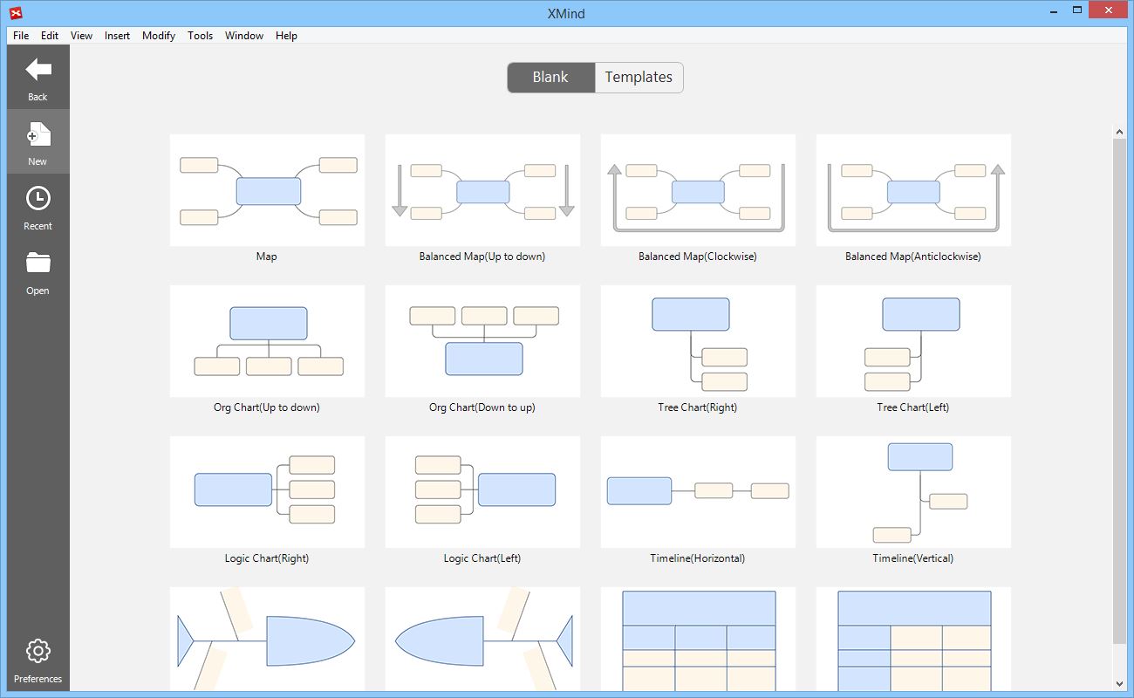
Task: Open the Recent files clock icon
Action: [x=38, y=199]
